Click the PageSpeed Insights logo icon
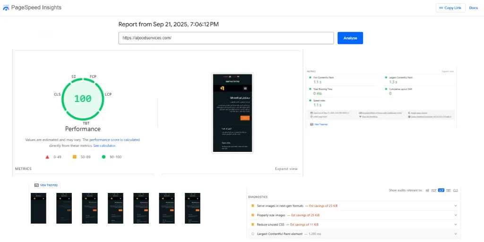Image resolution: width=484 pixels, height=242 pixels. (6, 8)
